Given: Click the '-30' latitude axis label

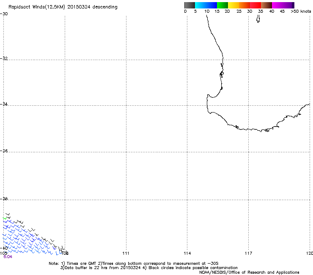Looking at the screenshot, I should pos(4,14).
